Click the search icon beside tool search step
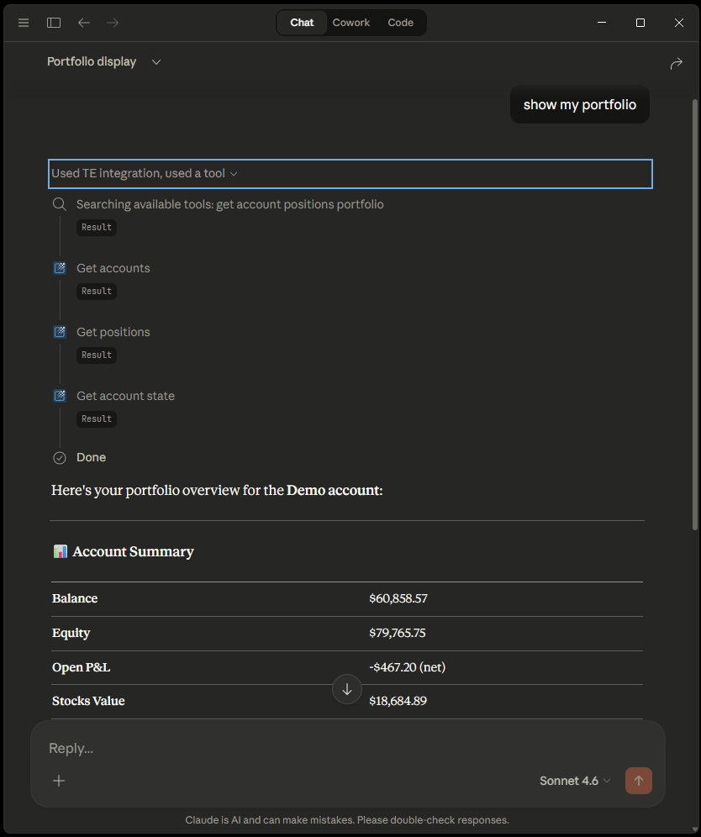The width and height of the screenshot is (701, 837). point(59,203)
